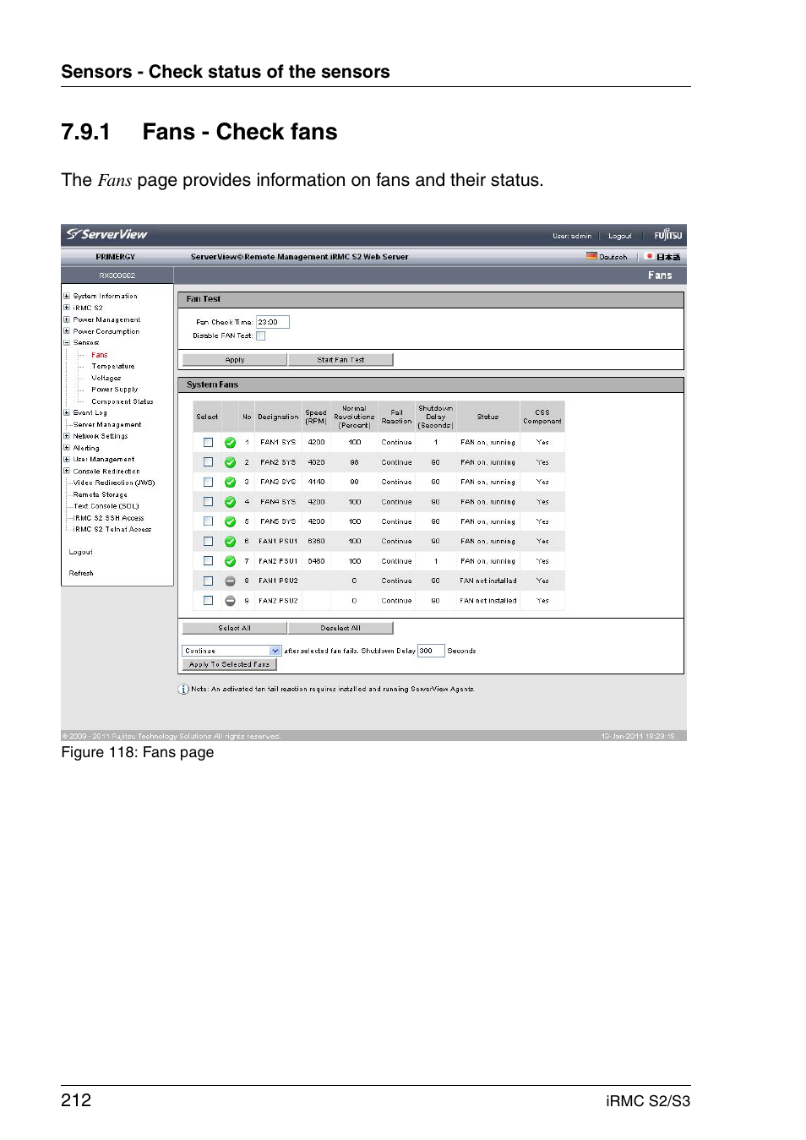Open the Remote Storage page
The width and height of the screenshot is (806, 1140).
[x=101, y=494]
